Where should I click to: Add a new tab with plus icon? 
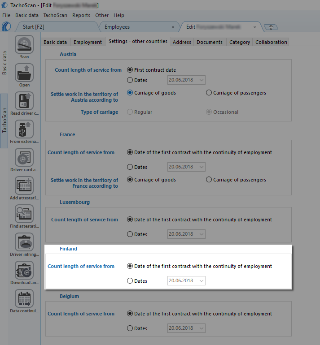click(271, 27)
